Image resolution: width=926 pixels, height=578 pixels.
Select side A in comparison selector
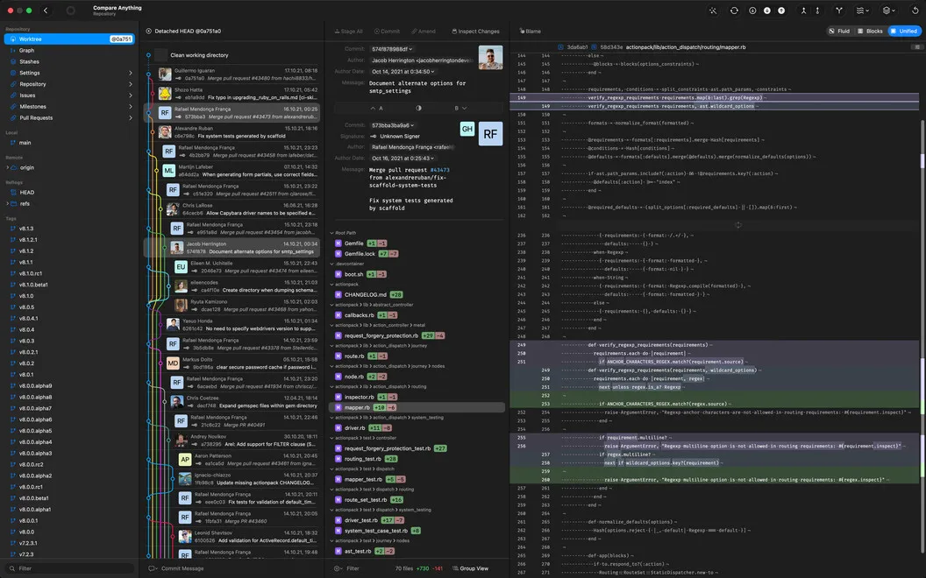377,108
